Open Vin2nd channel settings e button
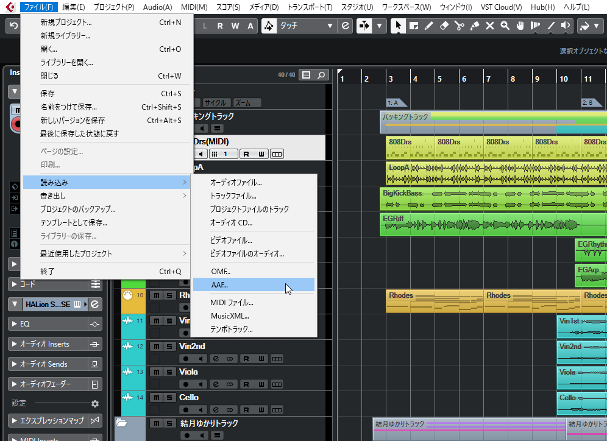This screenshot has height=441, width=607. (216, 359)
